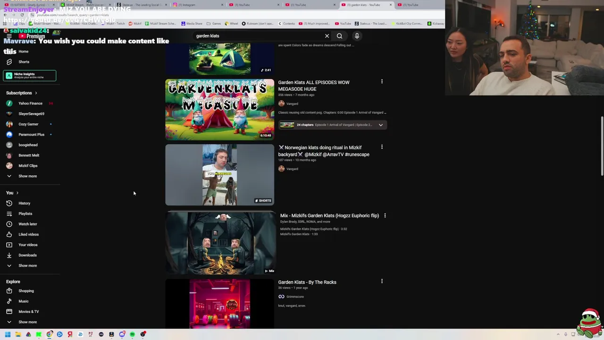Play the Garden Klats Megasode thumbnail
Screen dimensions: 604x340
click(x=219, y=110)
